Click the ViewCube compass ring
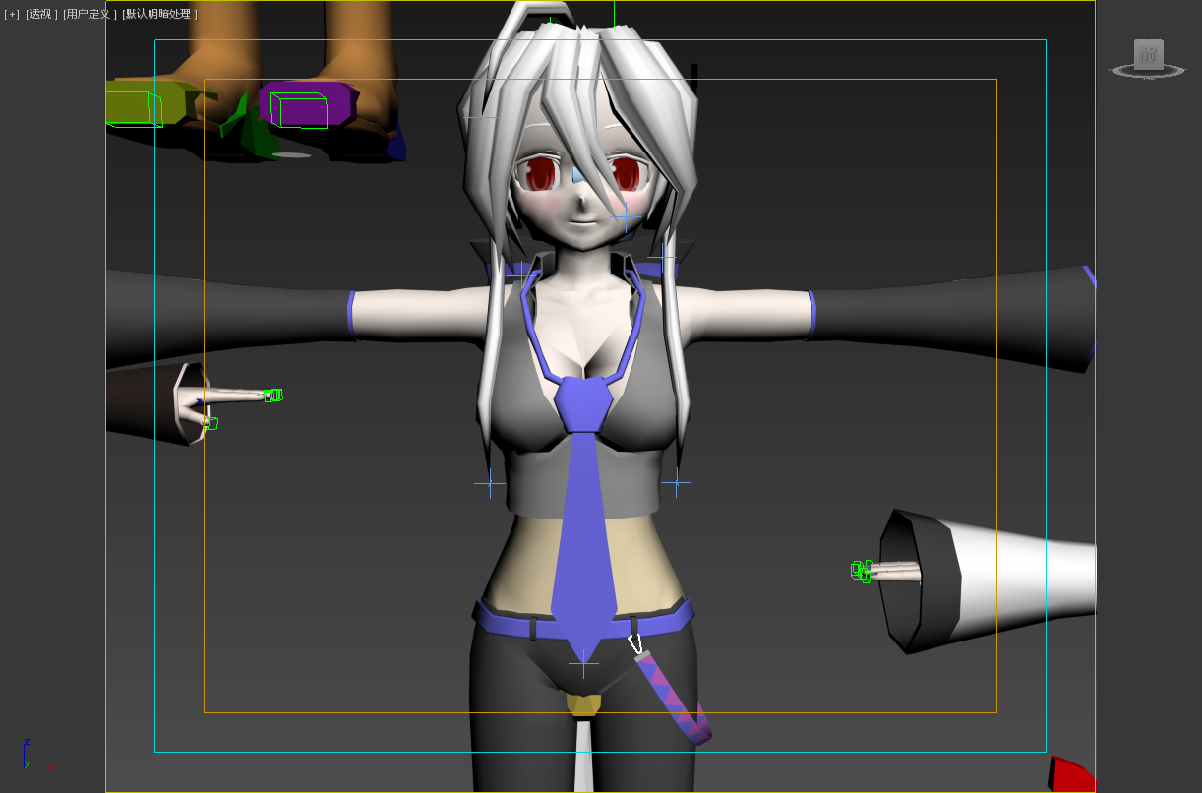The height and width of the screenshot is (793, 1202). point(1148,73)
